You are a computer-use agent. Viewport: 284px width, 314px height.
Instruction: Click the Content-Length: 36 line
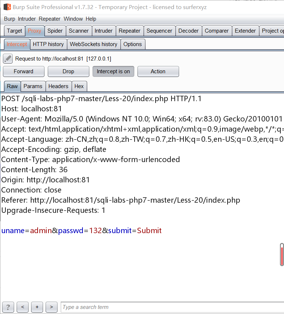pyautogui.click(x=34, y=170)
